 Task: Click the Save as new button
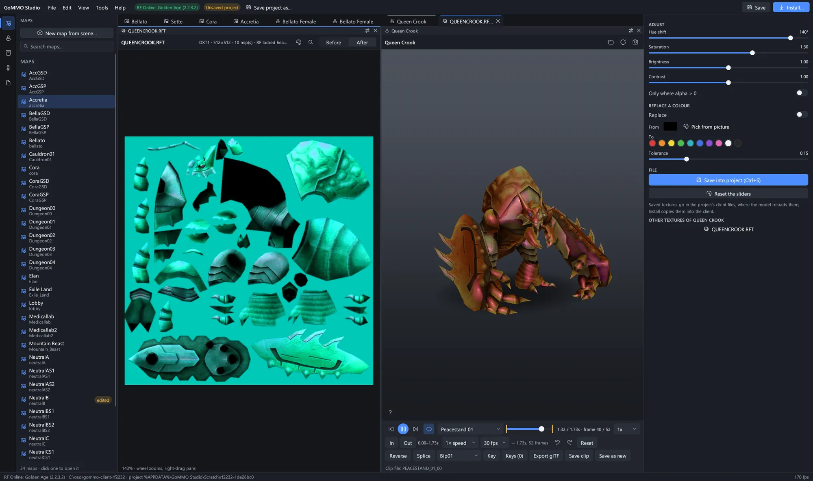click(613, 456)
